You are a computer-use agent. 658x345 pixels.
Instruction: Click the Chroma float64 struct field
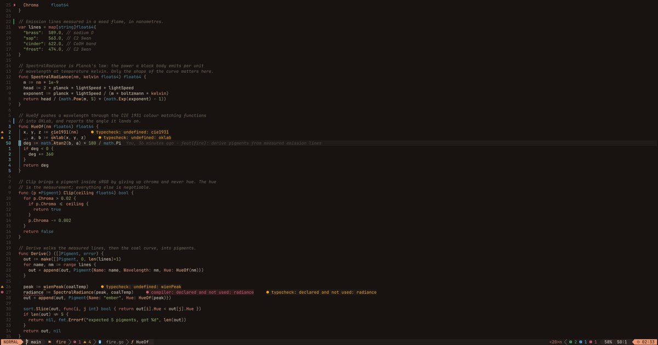[46, 5]
